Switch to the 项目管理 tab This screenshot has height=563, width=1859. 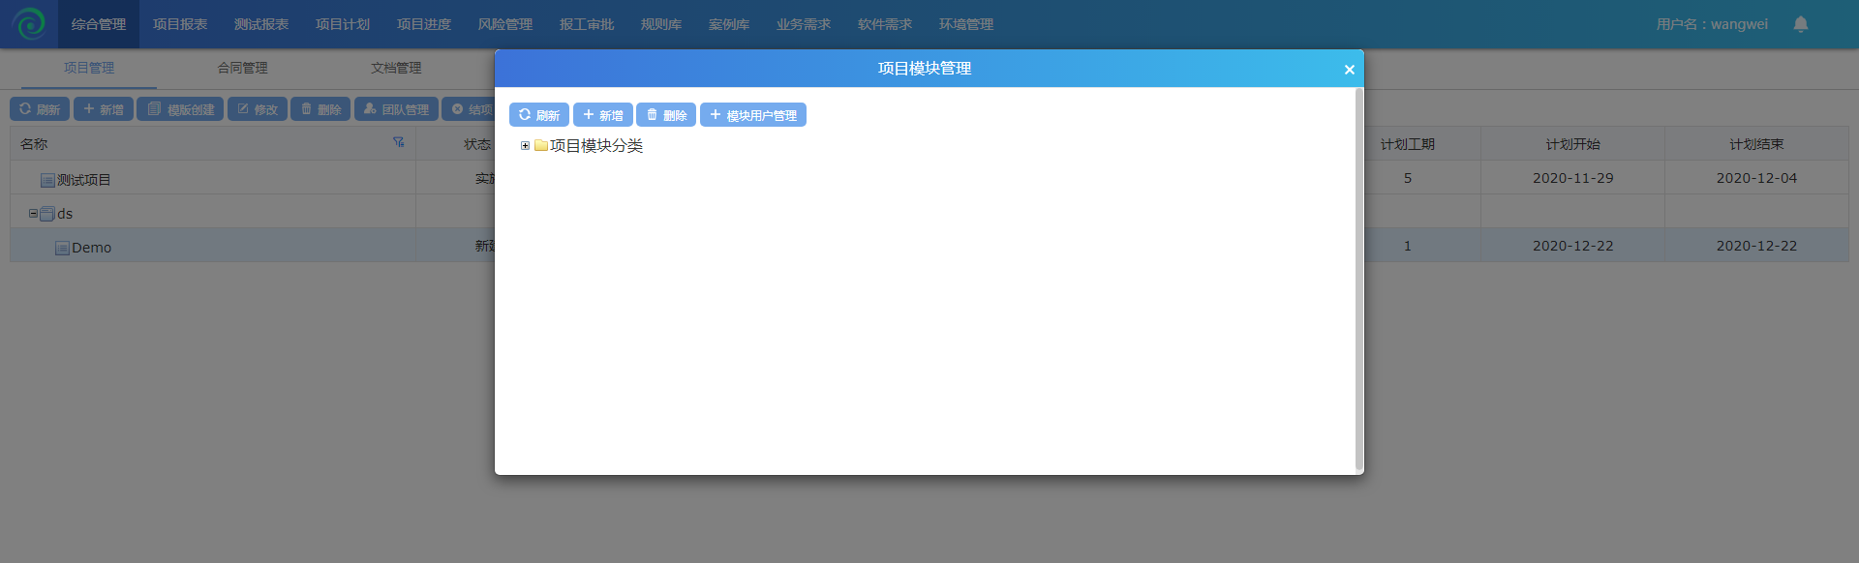tap(89, 68)
